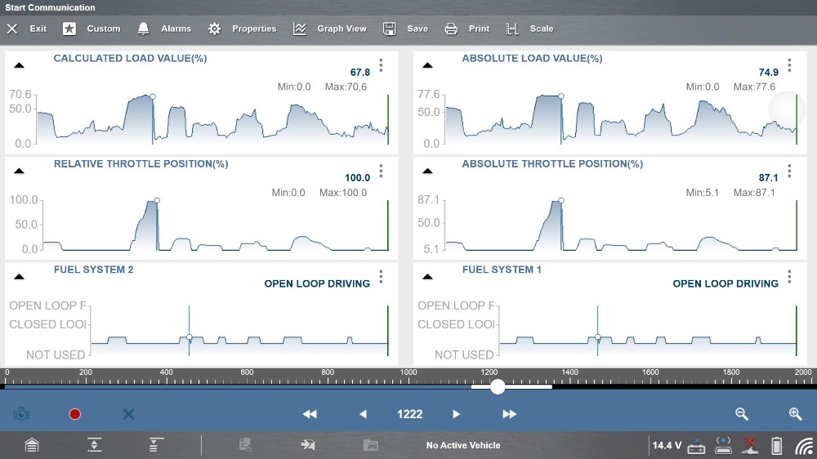Collapse the Calculated Load Value graph
This screenshot has height=459, width=817.
click(19, 65)
